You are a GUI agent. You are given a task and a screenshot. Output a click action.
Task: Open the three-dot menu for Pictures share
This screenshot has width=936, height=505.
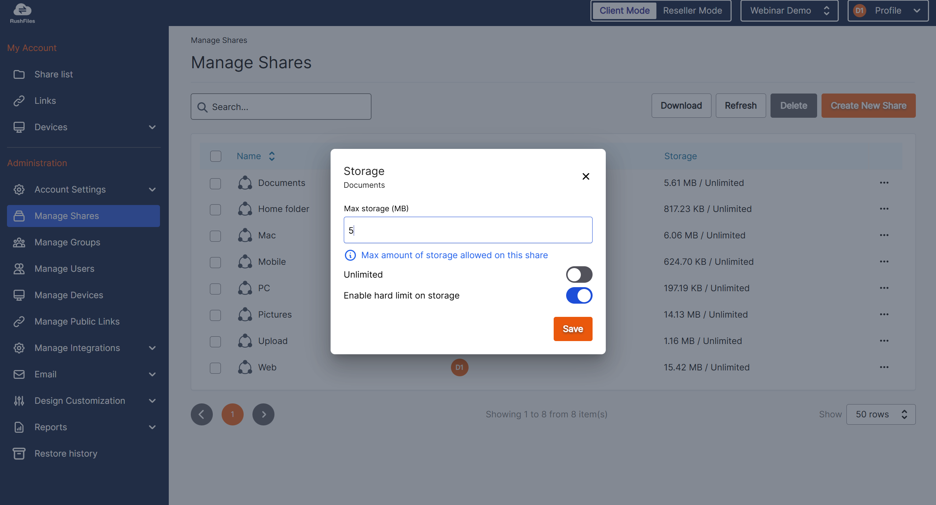(884, 314)
